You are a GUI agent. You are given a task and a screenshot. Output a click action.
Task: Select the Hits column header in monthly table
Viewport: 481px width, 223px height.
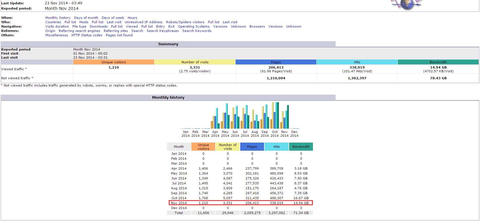[277, 147]
